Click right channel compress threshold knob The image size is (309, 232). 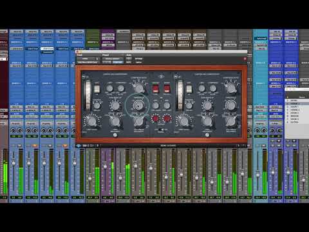[230, 105]
